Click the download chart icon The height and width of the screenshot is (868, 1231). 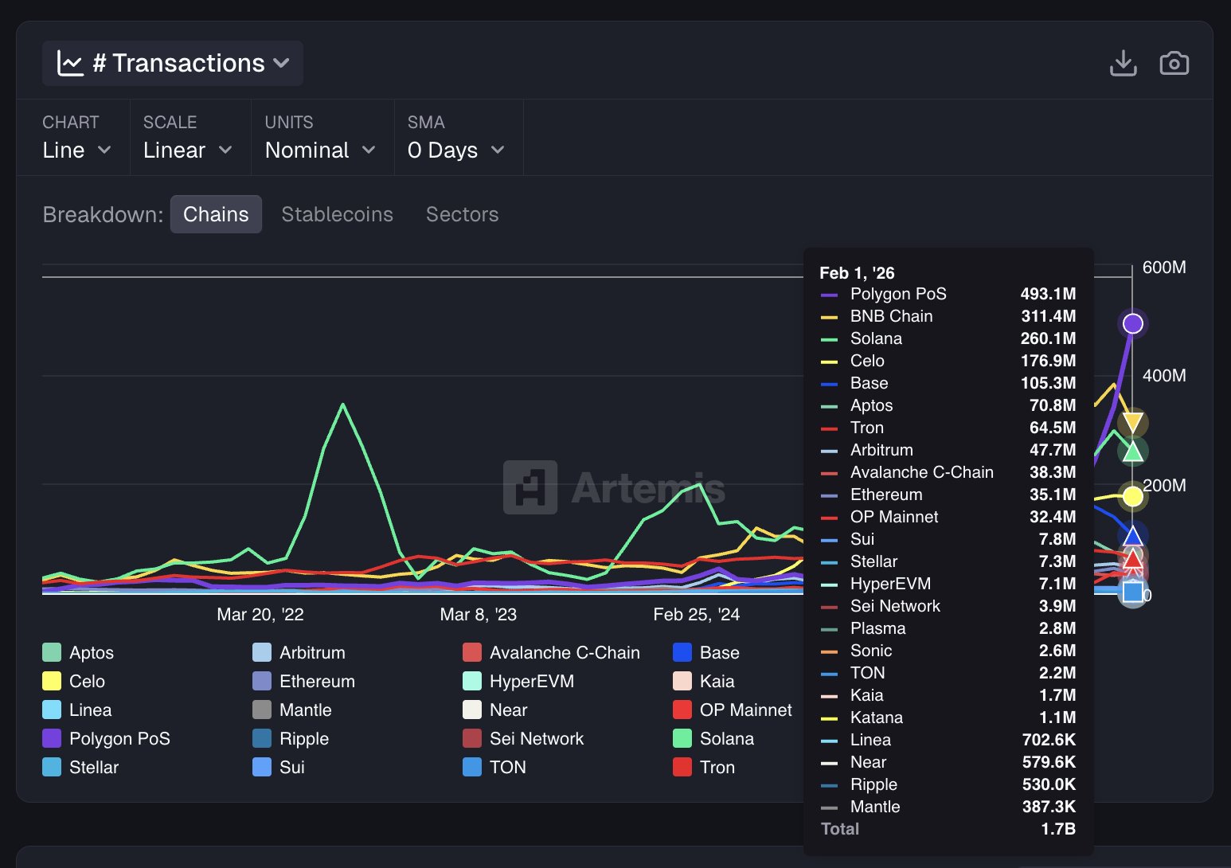1123,63
